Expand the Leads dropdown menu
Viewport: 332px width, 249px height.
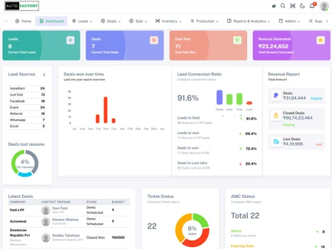click(82, 21)
